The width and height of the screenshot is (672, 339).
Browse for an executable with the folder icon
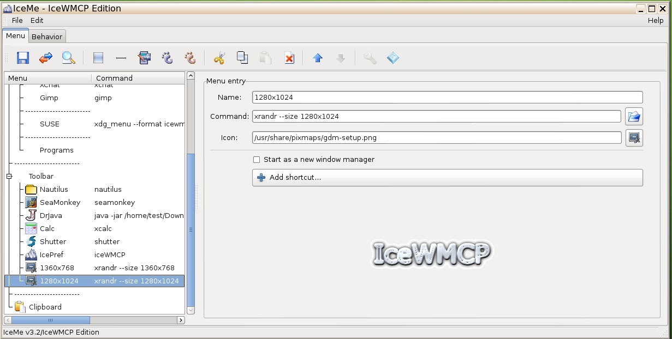click(x=634, y=116)
